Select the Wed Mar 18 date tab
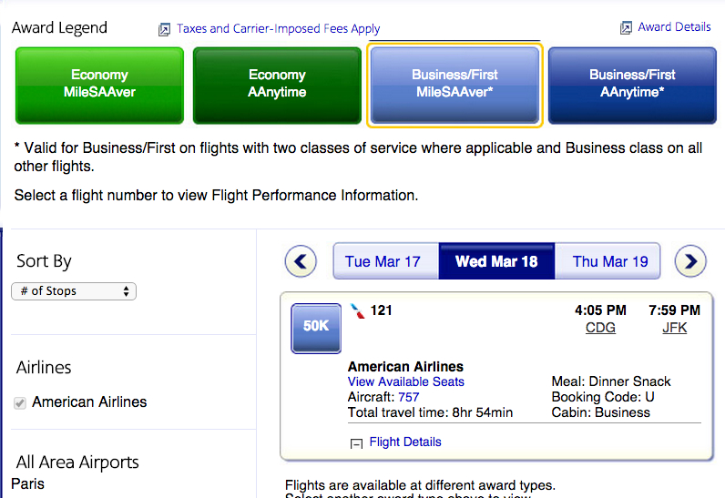The width and height of the screenshot is (725, 498). click(496, 261)
